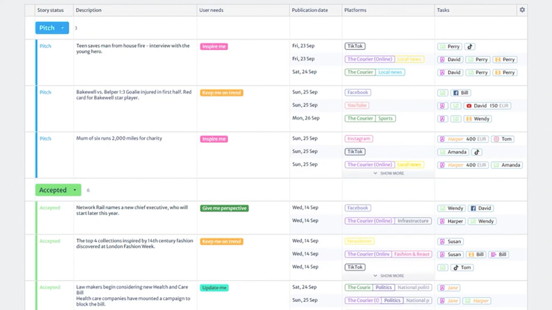552x310 pixels.
Task: Click TikTok icon task beside Perry
Action: pos(470,46)
